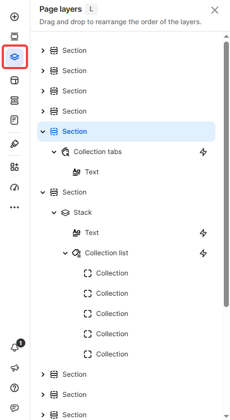Open the Sections icon in sidebar
Viewport: 230px width, 420px height.
(x=15, y=37)
